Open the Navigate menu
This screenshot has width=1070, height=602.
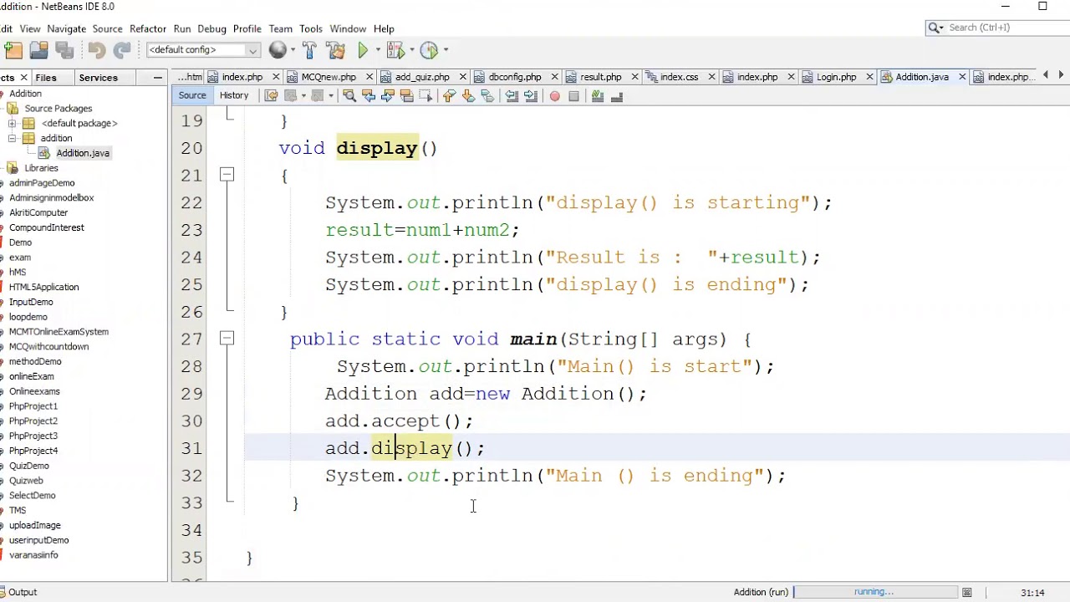point(66,29)
